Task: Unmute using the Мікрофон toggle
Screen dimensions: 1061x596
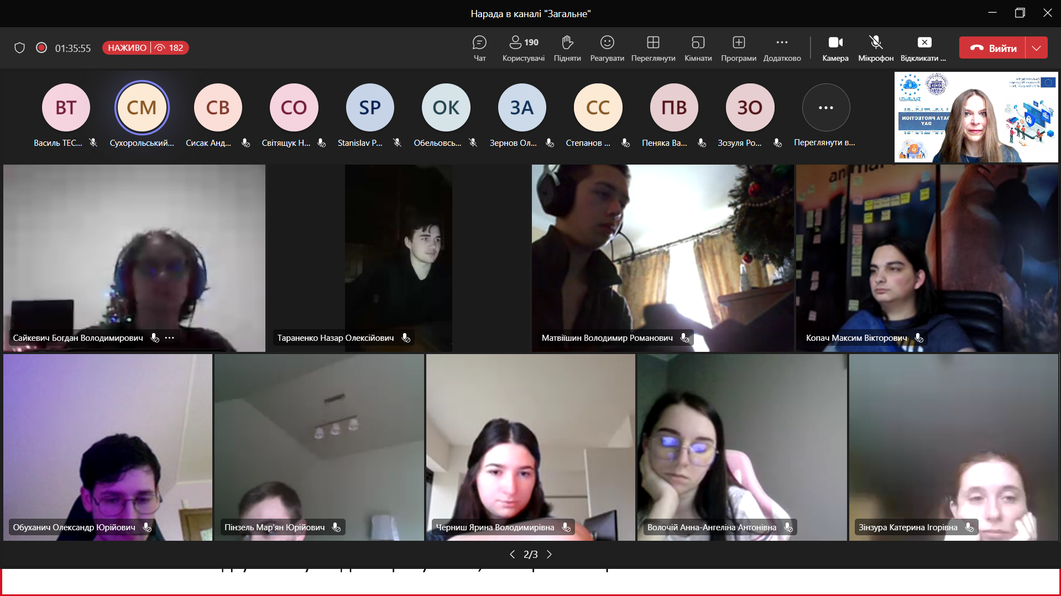Action: pyautogui.click(x=875, y=48)
